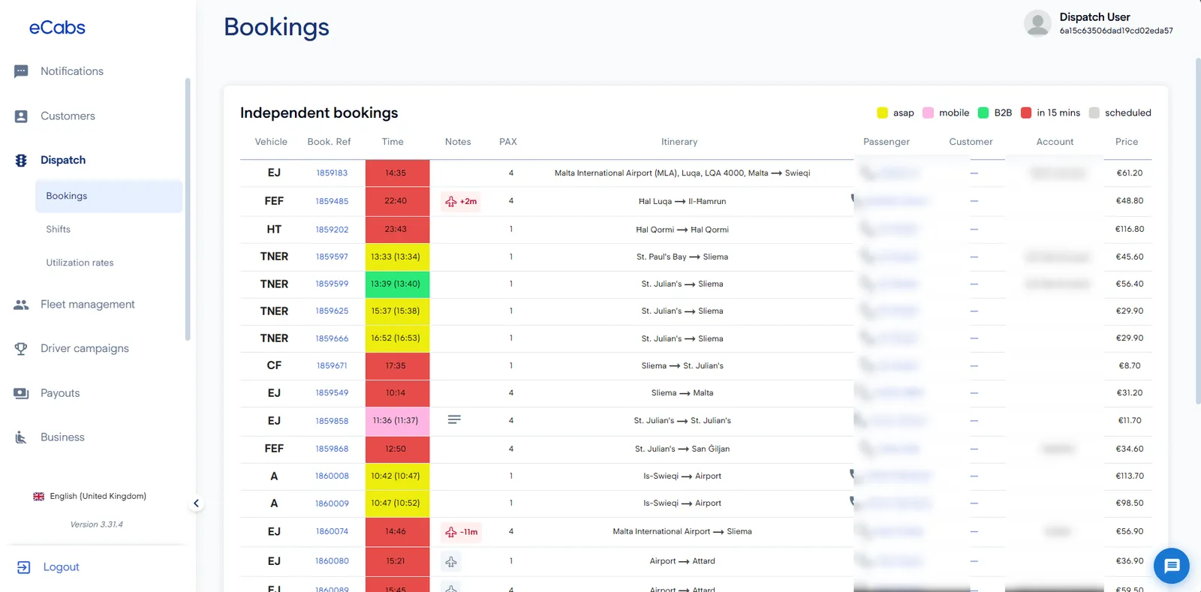Image resolution: width=1201 pixels, height=592 pixels.
Task: Click the Time column header
Action: click(393, 142)
